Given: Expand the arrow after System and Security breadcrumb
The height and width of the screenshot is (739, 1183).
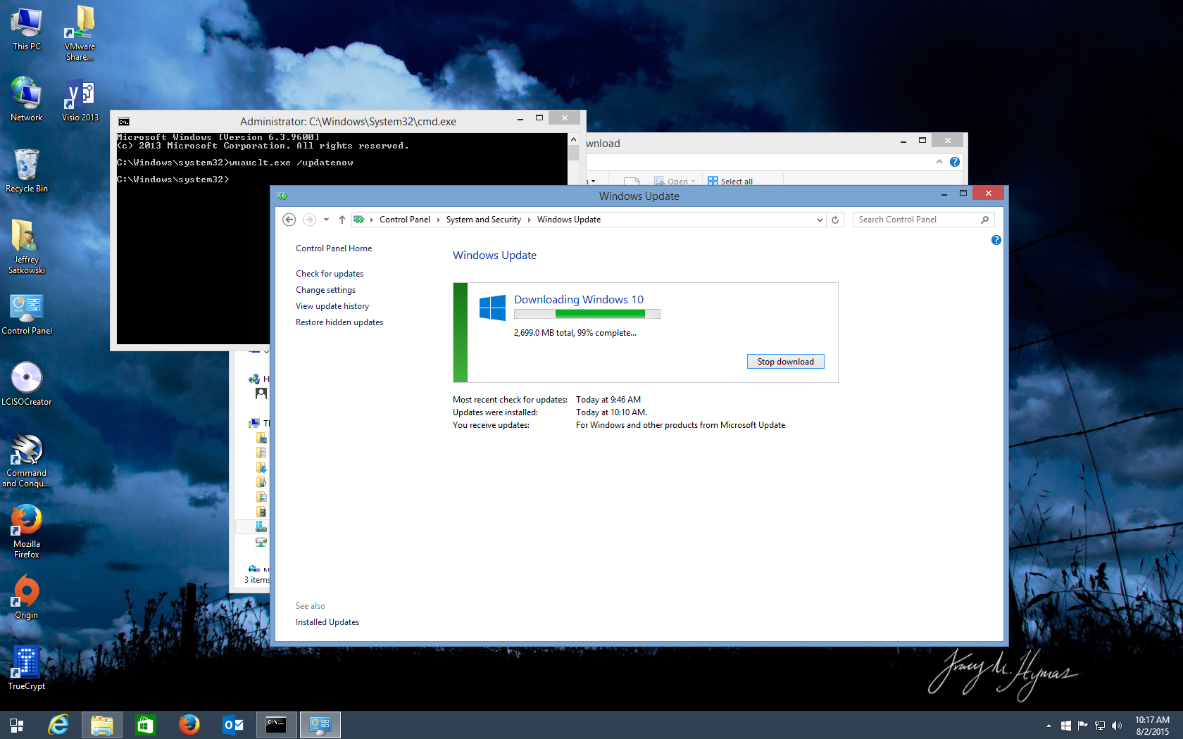Looking at the screenshot, I should pos(530,220).
